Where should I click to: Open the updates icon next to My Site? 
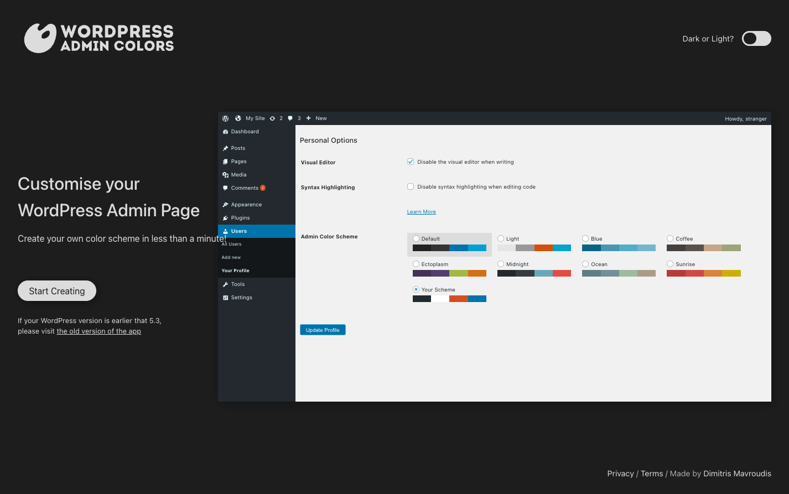(x=272, y=118)
